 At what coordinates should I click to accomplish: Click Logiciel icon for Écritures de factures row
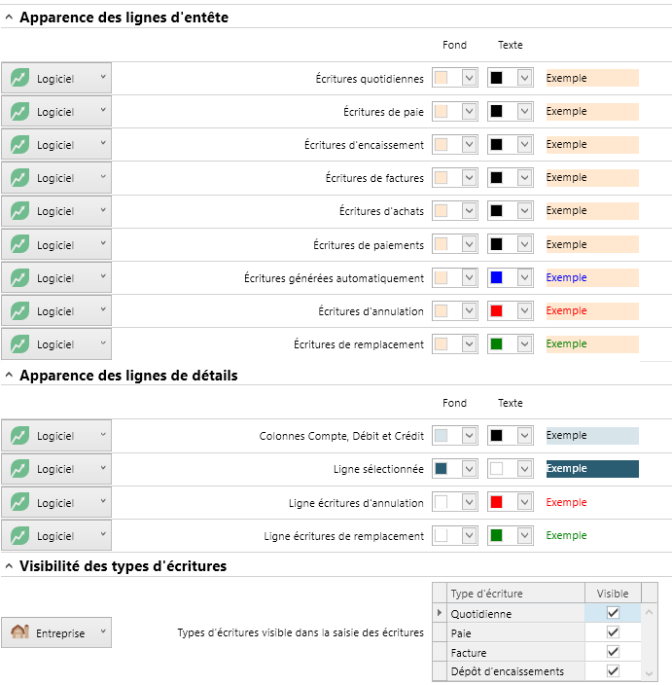[20, 177]
